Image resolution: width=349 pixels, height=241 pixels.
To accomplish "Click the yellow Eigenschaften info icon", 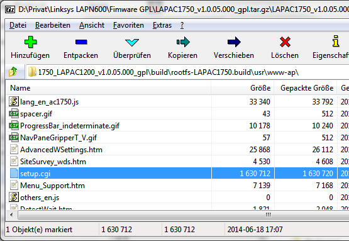I will click(336, 41).
